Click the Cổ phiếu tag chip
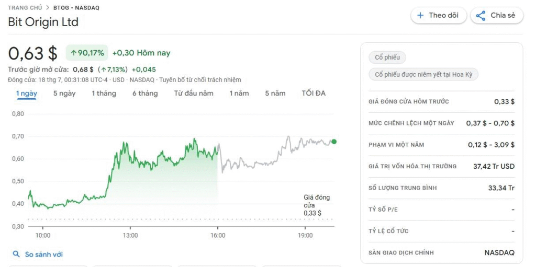Image resolution: width=536 pixels, height=267 pixels. click(387, 57)
